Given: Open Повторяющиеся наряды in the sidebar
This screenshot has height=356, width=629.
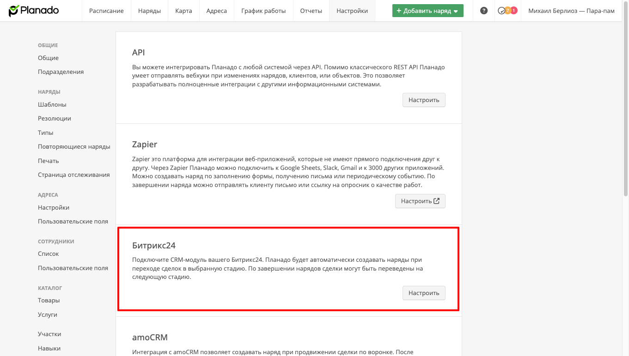Looking at the screenshot, I should tap(74, 146).
